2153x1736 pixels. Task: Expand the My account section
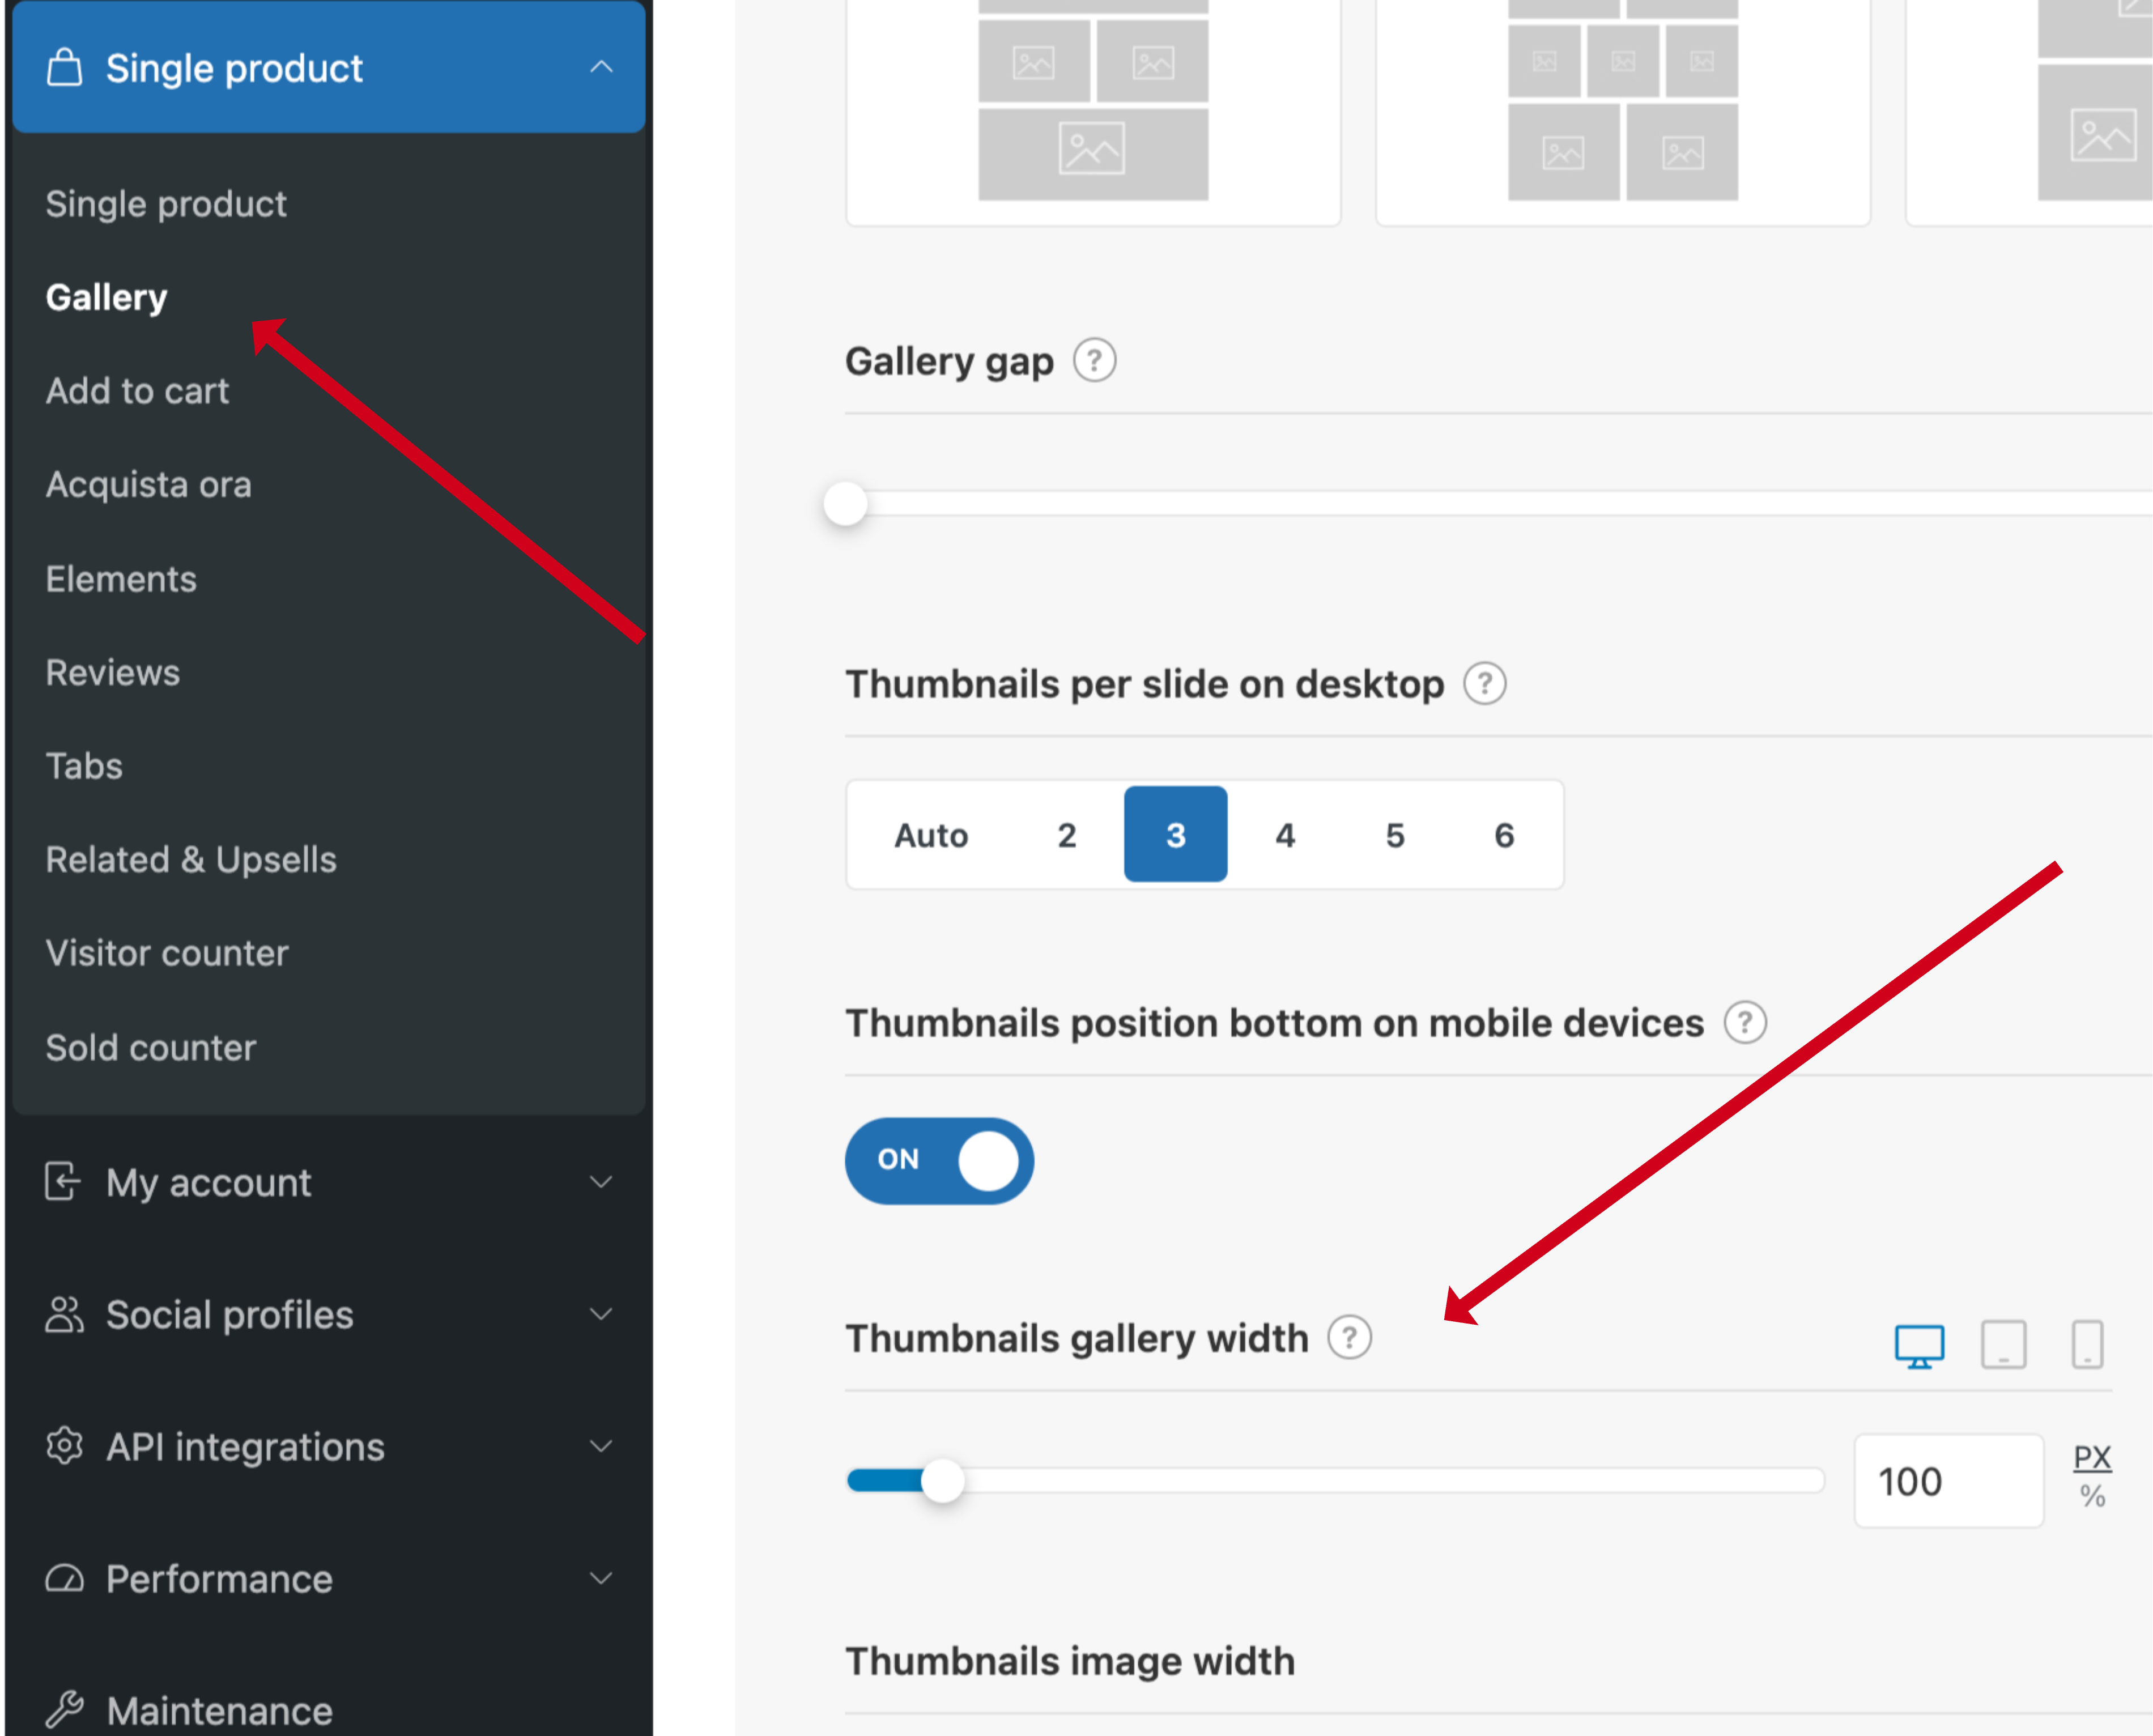(x=328, y=1182)
